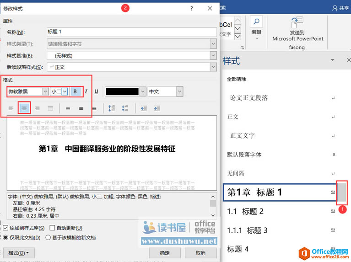This screenshot has width=351, height=262.
Task: Open 格式(O) menu button
Action: (x=19, y=253)
